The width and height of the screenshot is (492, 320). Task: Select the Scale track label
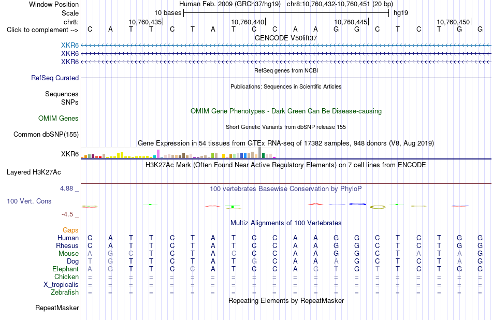70,13
